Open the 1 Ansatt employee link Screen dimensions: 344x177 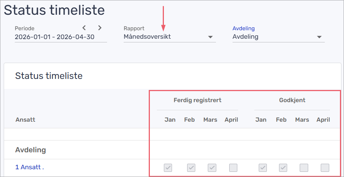click(30, 167)
